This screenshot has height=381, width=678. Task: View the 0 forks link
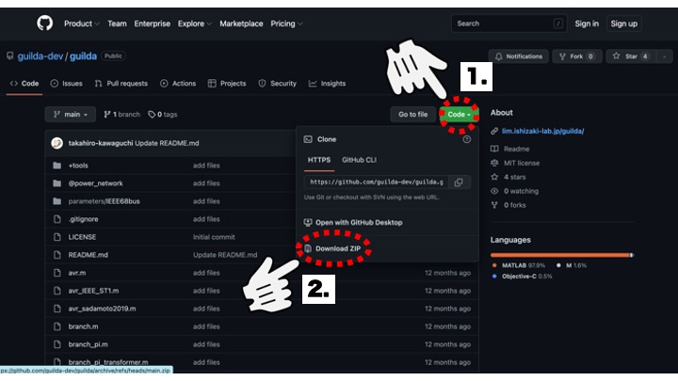point(514,205)
